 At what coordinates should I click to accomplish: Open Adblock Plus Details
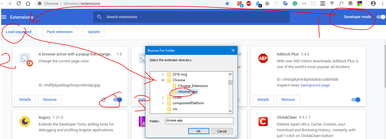click(263, 100)
